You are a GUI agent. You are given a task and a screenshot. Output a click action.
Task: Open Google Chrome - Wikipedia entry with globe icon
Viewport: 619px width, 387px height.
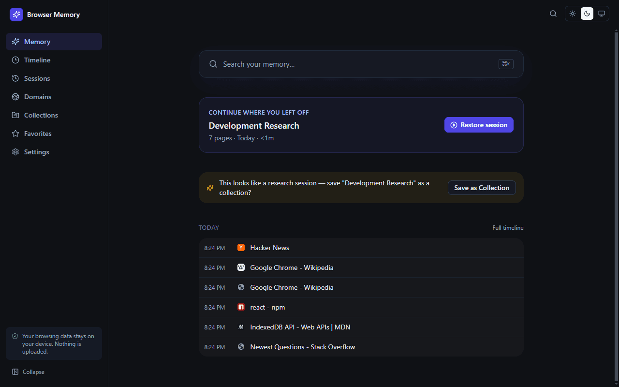361,287
